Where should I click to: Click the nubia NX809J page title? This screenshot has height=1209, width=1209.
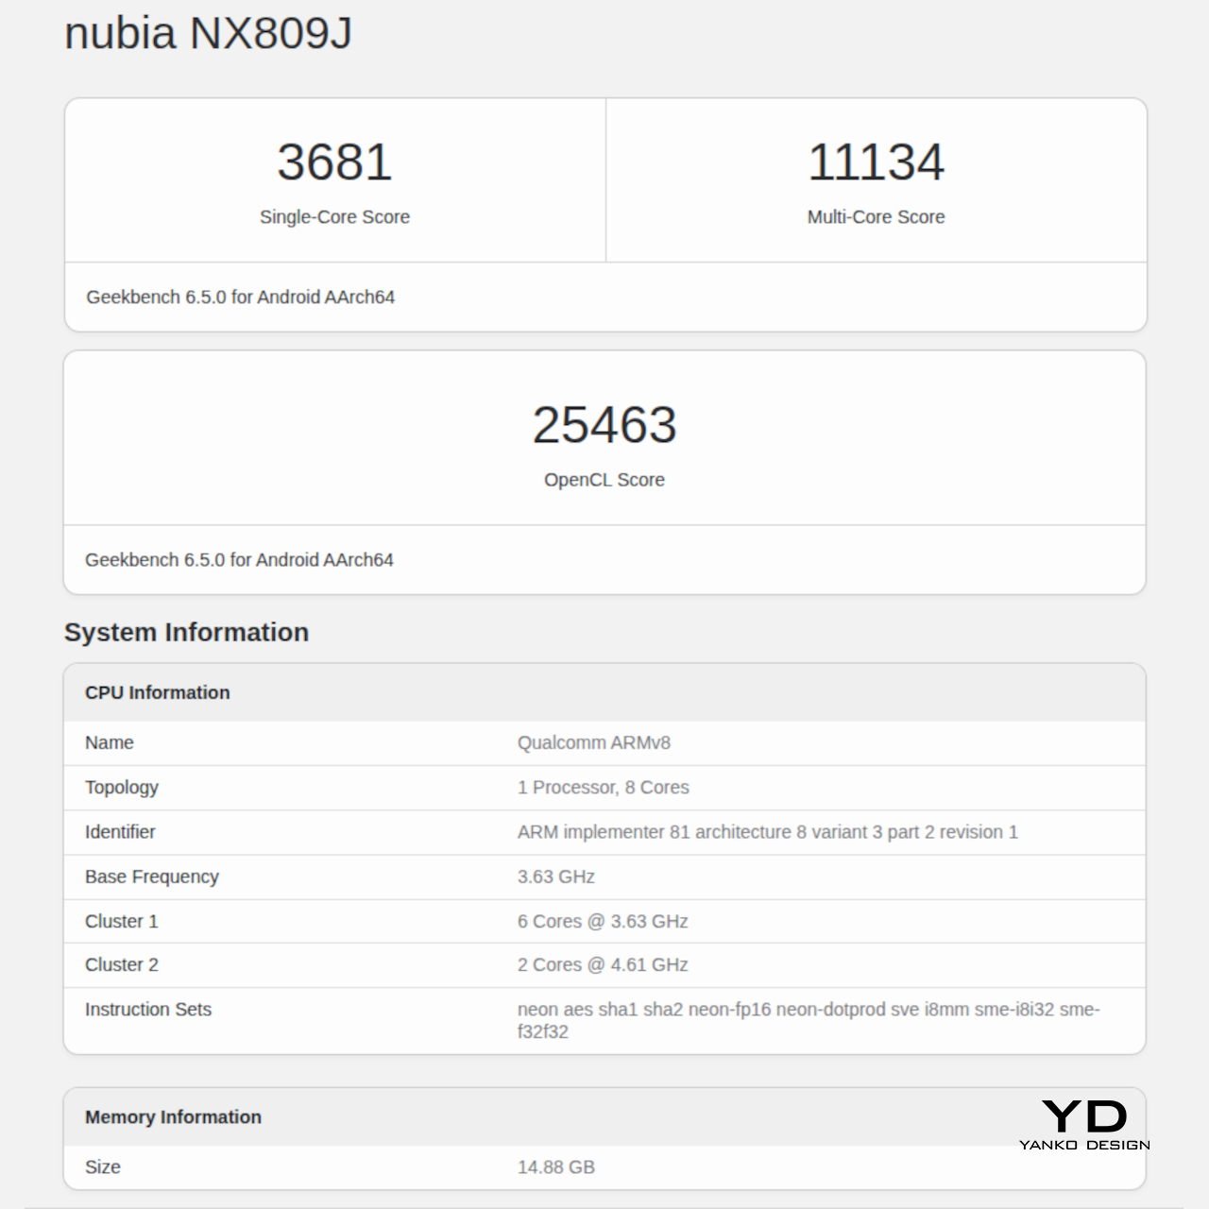click(208, 34)
